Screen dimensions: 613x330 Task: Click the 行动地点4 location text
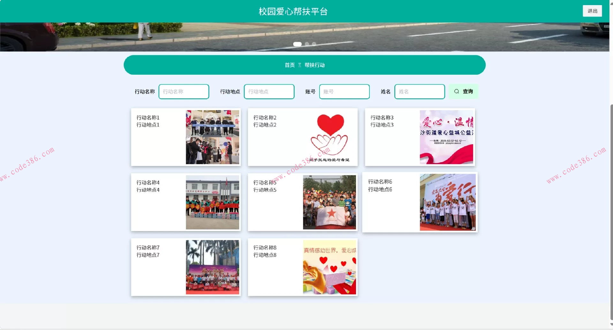tap(148, 190)
